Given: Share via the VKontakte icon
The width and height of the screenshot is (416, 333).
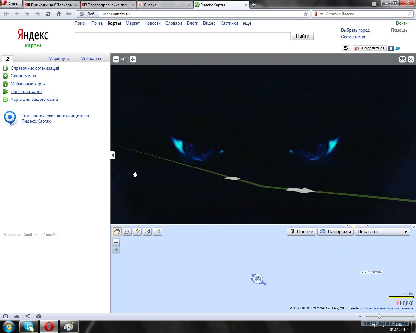Looking at the screenshot, I should (391, 48).
